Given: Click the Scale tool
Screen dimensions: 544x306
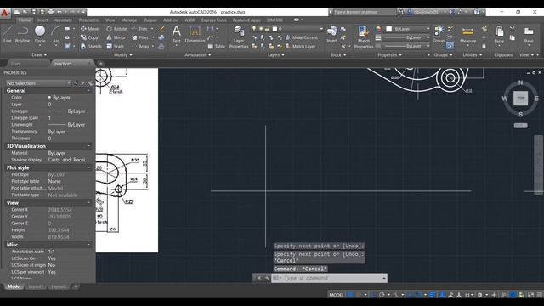Looking at the screenshot, I should click(116, 46).
